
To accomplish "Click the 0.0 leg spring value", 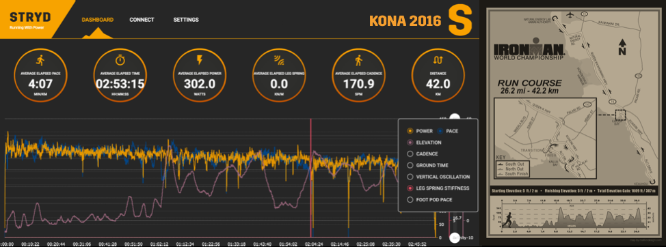I will (x=279, y=84).
